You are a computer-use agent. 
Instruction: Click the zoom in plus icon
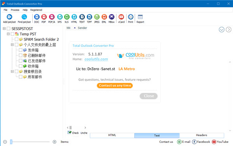click(54, 142)
